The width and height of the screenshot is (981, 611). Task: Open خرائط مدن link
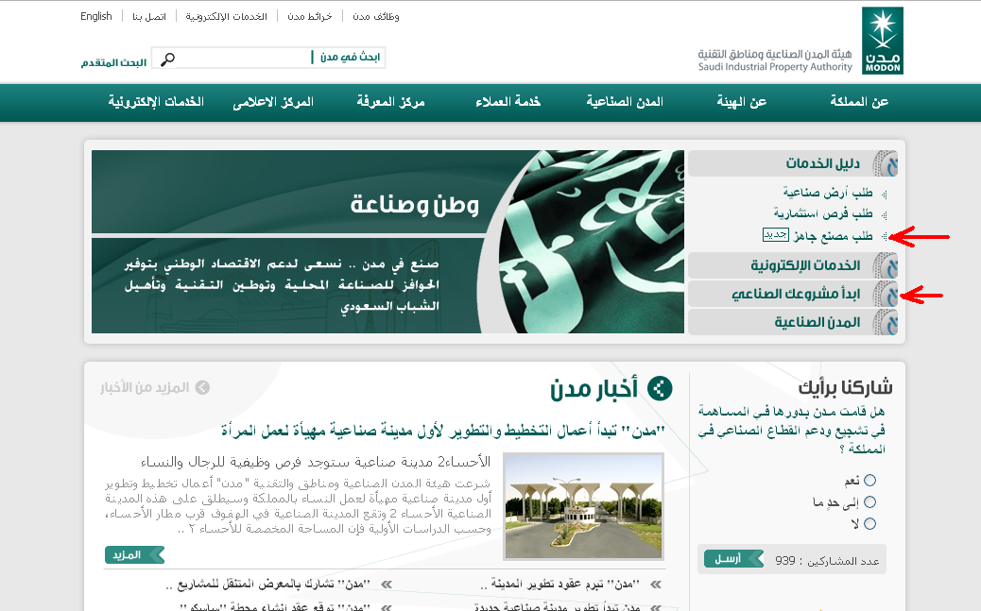[x=310, y=16]
